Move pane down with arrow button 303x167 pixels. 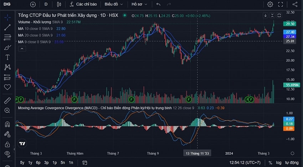click(266, 15)
